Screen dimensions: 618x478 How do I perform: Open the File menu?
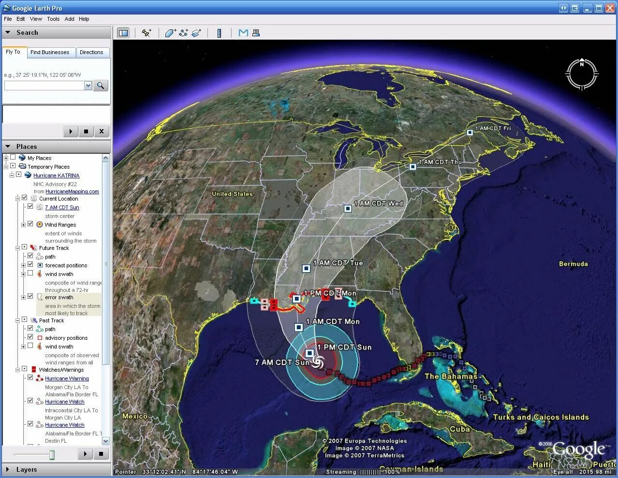pyautogui.click(x=8, y=19)
